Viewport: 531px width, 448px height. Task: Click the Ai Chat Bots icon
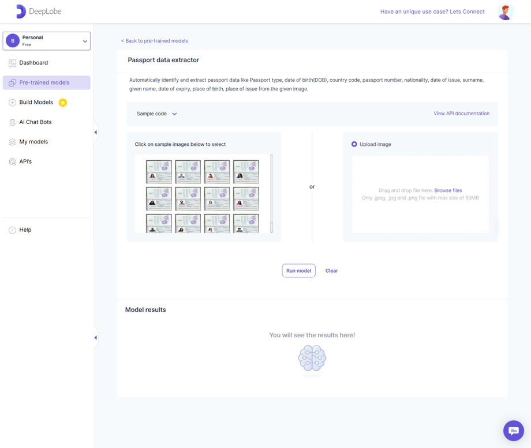(12, 122)
